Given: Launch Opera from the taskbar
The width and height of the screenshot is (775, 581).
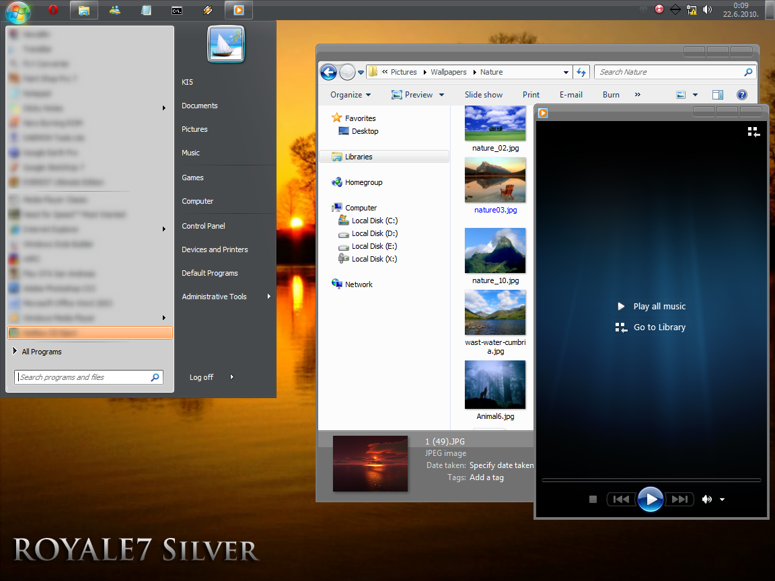Looking at the screenshot, I should click(x=52, y=10).
